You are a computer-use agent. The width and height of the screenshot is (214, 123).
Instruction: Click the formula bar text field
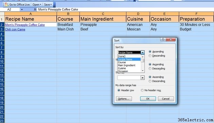pos(125,10)
